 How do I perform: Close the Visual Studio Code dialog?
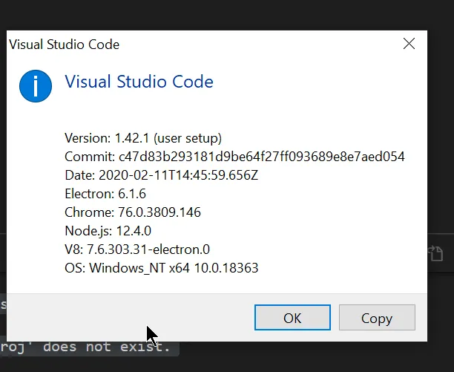pos(409,44)
